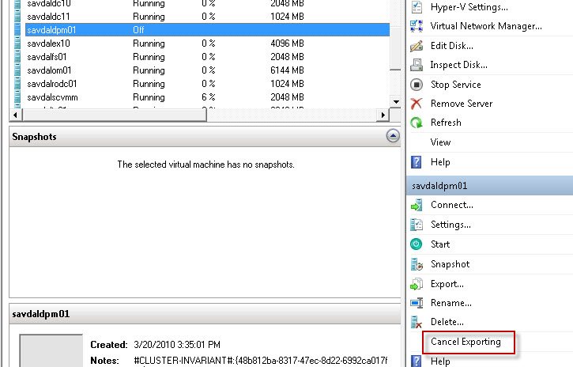Click the VM icon beside savdalex10
Viewport: 573px width, 367px height.
coord(17,44)
